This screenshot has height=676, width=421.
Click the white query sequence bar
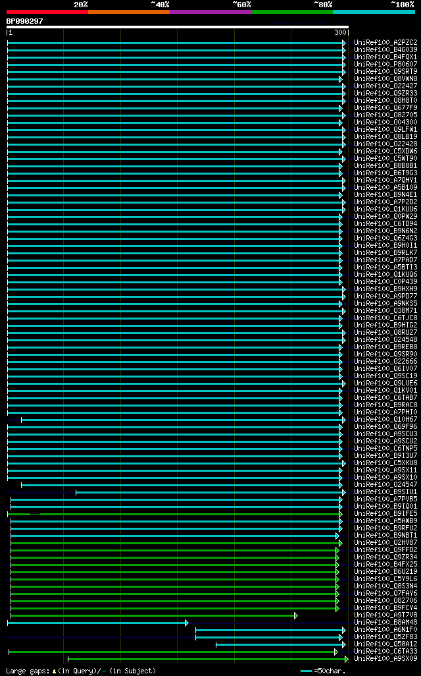178,27
